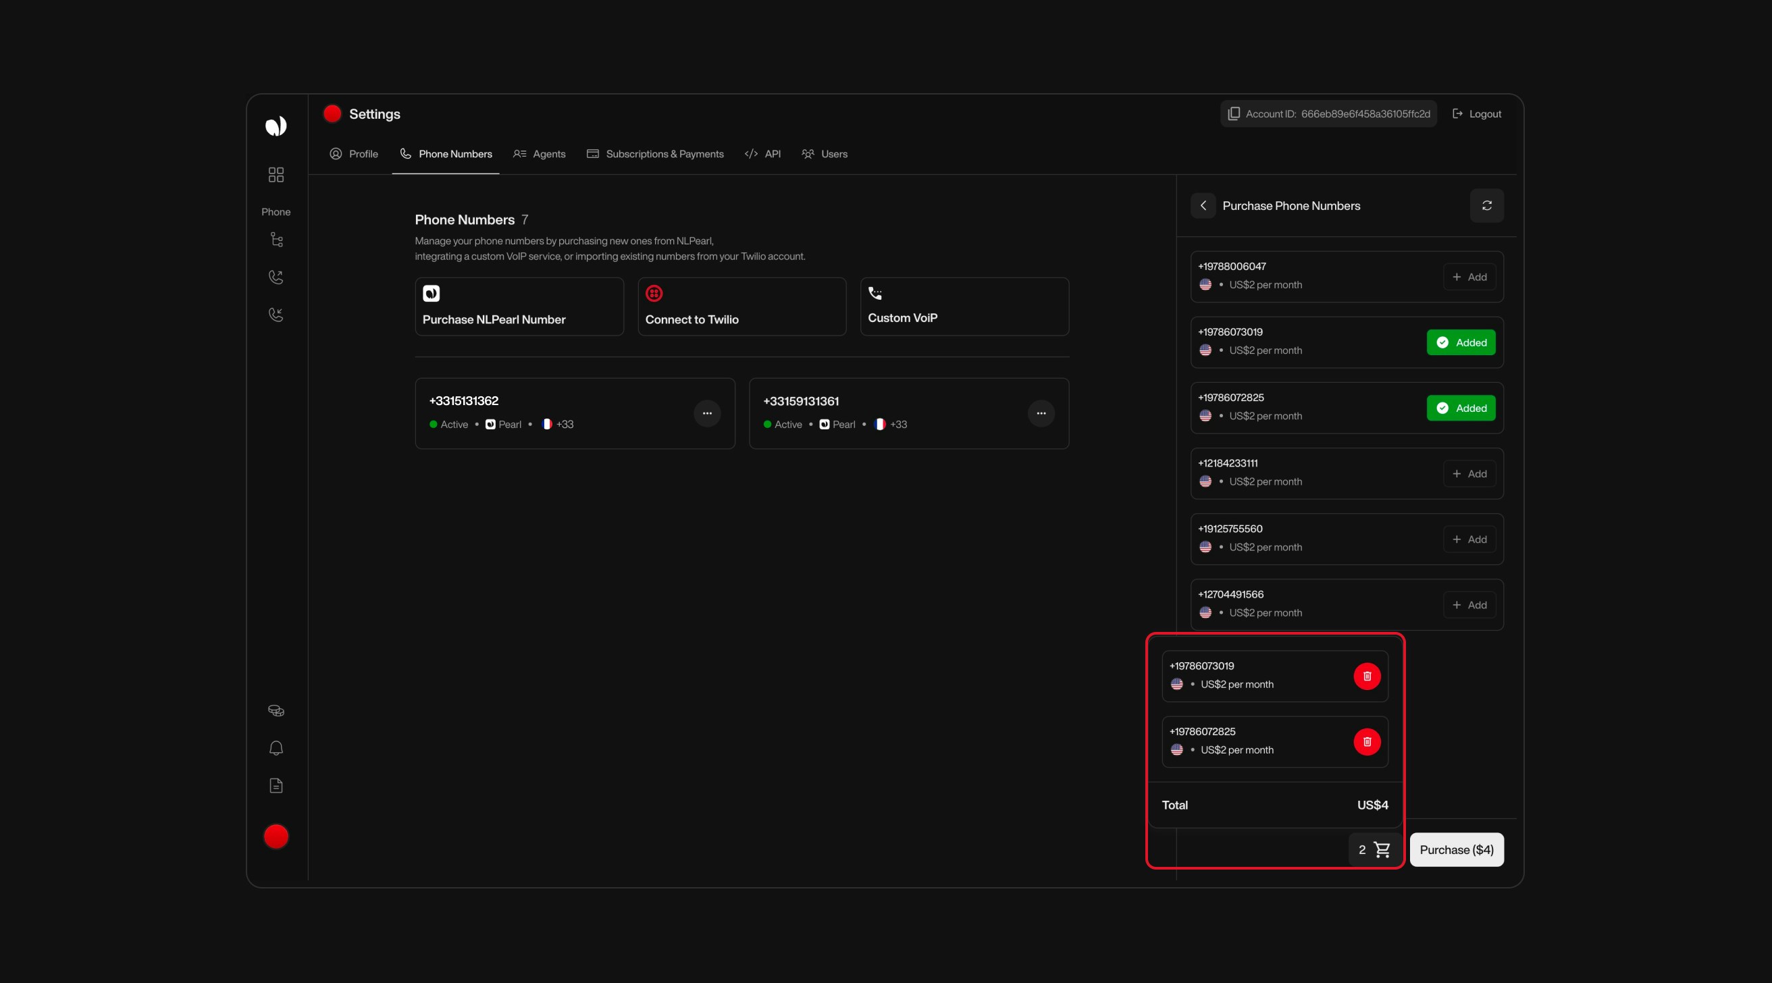Screen dimensions: 1772x983
Task: Open the notifications bell icon
Action: 276,748
